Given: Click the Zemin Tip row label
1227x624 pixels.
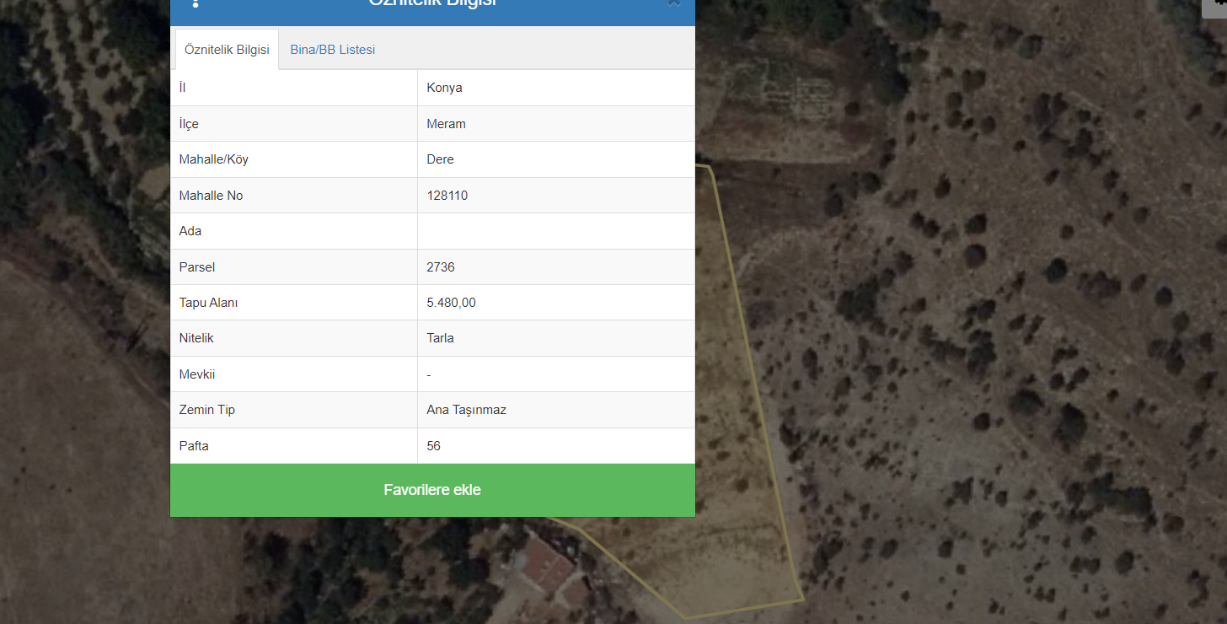Looking at the screenshot, I should (207, 410).
